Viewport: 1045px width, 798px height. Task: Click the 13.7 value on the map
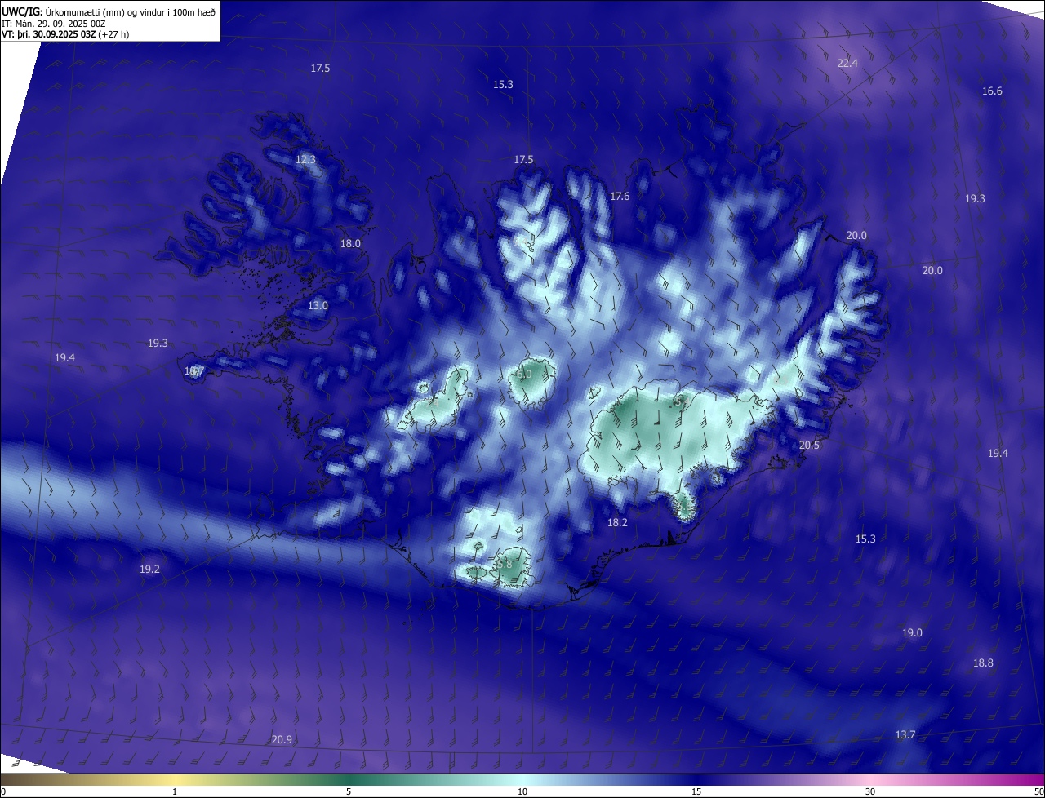pos(905,735)
